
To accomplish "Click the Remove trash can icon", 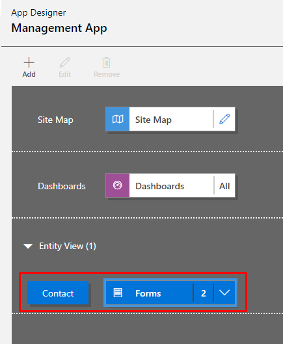I will (107, 62).
